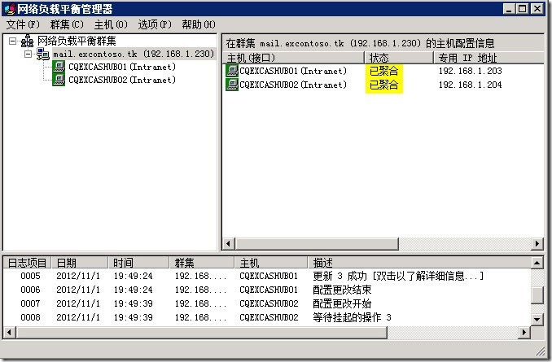Click the CQEXCASHUB02 host icon in tree
Image resolution: width=552 pixels, height=362 pixels.
click(x=59, y=81)
